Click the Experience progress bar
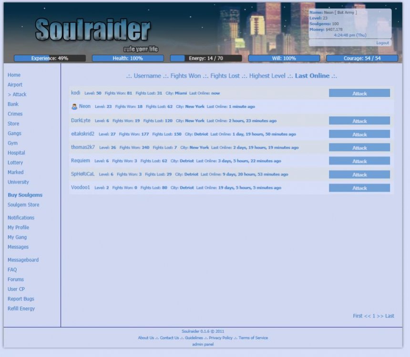 coord(50,59)
